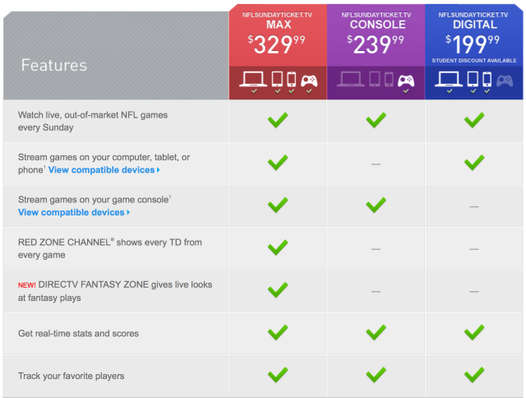Click CONSOLE checkmark for game console streaming
The image size is (526, 398).
[x=376, y=205]
